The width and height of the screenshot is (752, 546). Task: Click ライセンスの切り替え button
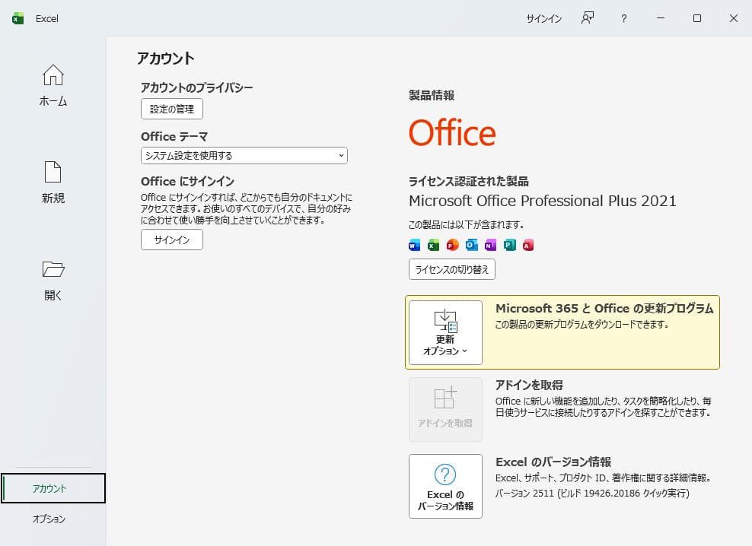452,269
